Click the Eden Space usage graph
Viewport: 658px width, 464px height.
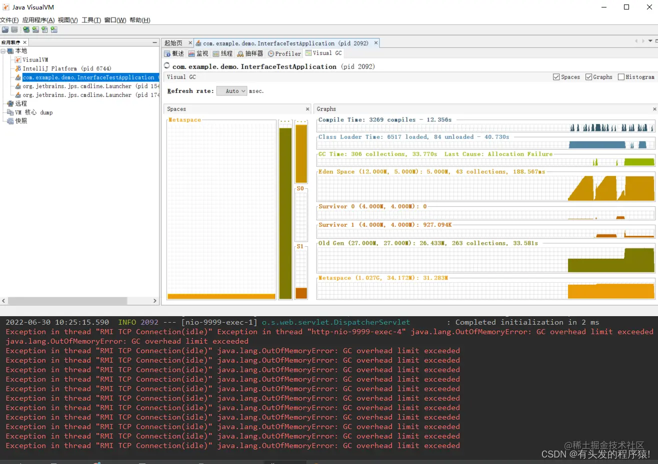click(485, 188)
